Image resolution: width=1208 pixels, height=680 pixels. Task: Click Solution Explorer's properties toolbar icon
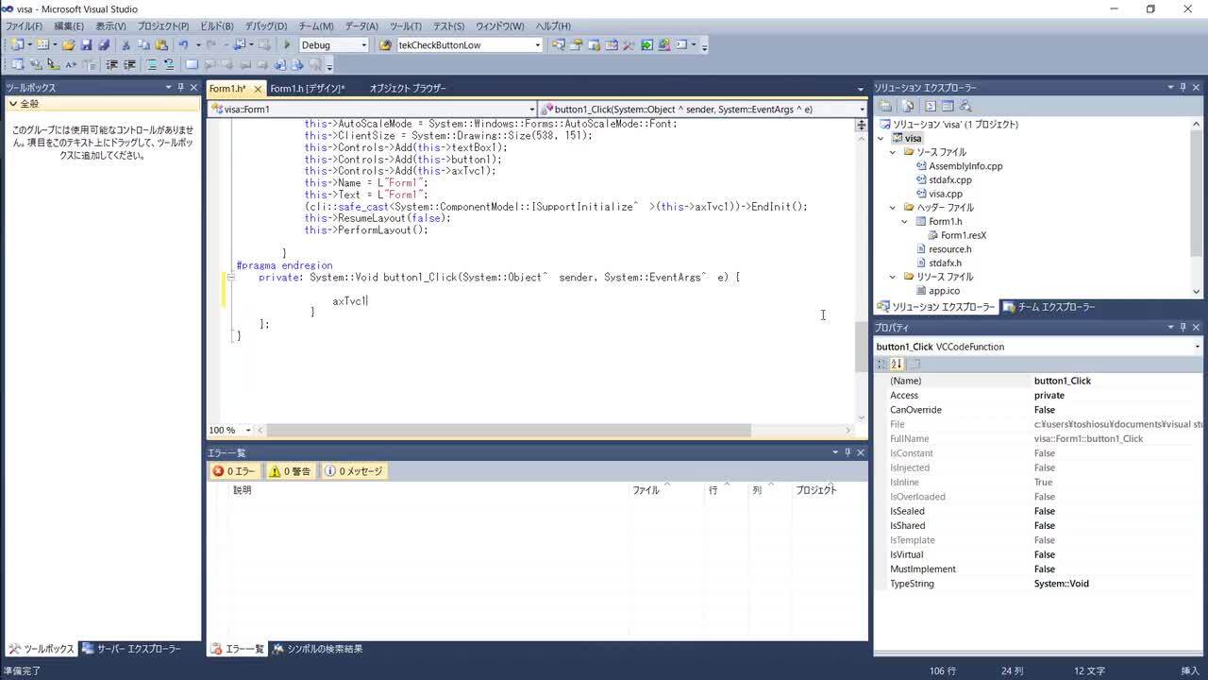coord(886,107)
